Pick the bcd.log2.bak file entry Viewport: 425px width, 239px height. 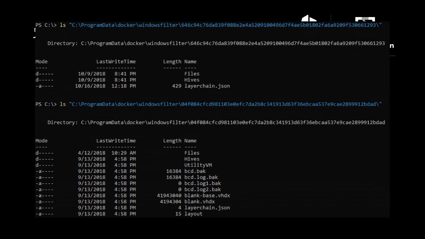click(x=202, y=189)
